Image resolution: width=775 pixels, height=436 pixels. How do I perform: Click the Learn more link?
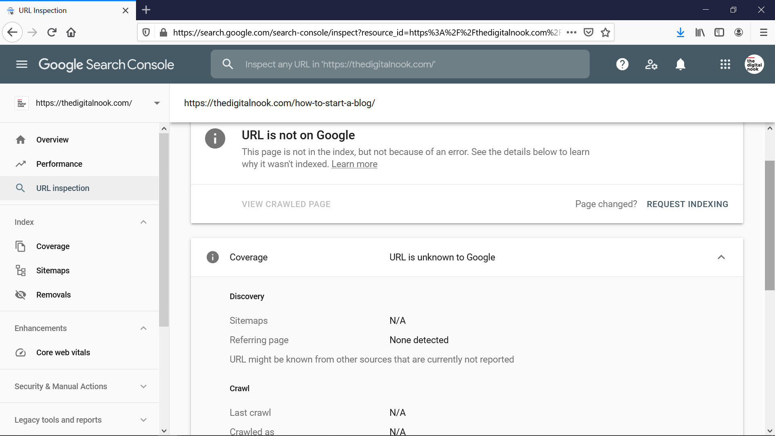354,164
